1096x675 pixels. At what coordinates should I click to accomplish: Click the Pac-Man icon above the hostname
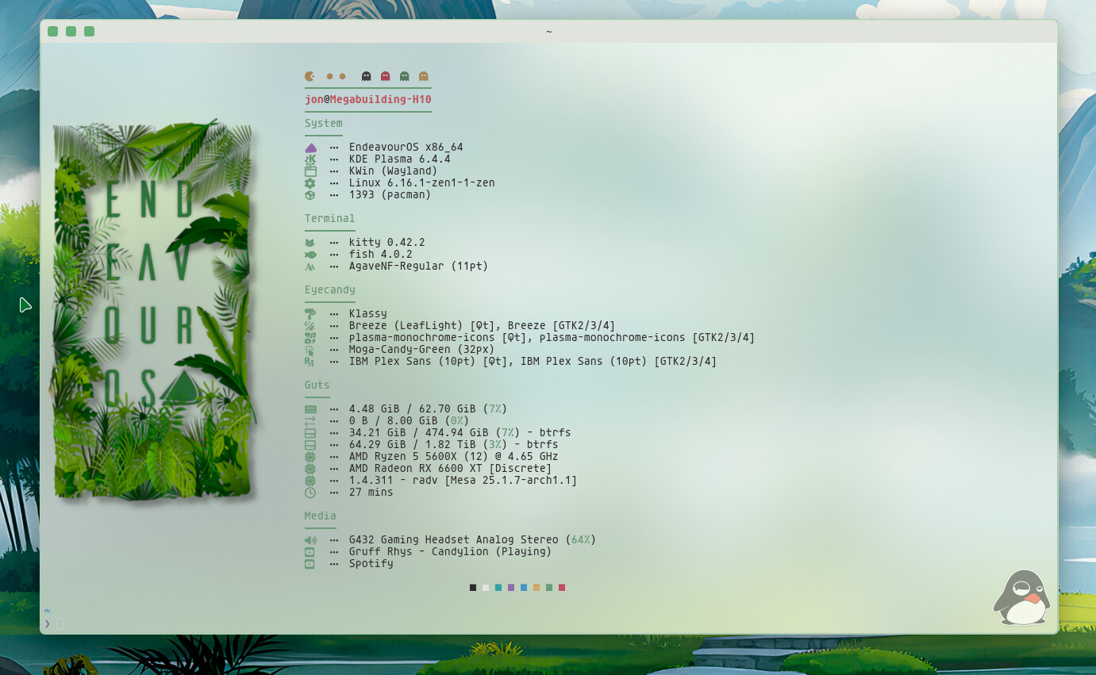click(x=310, y=76)
